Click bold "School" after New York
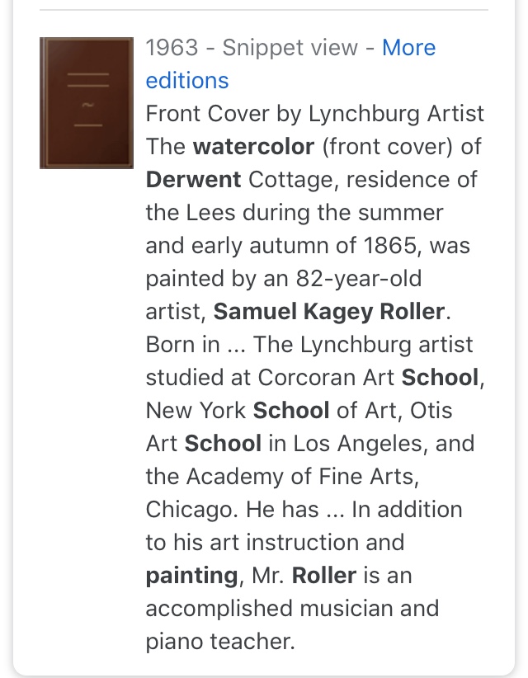 (290, 411)
